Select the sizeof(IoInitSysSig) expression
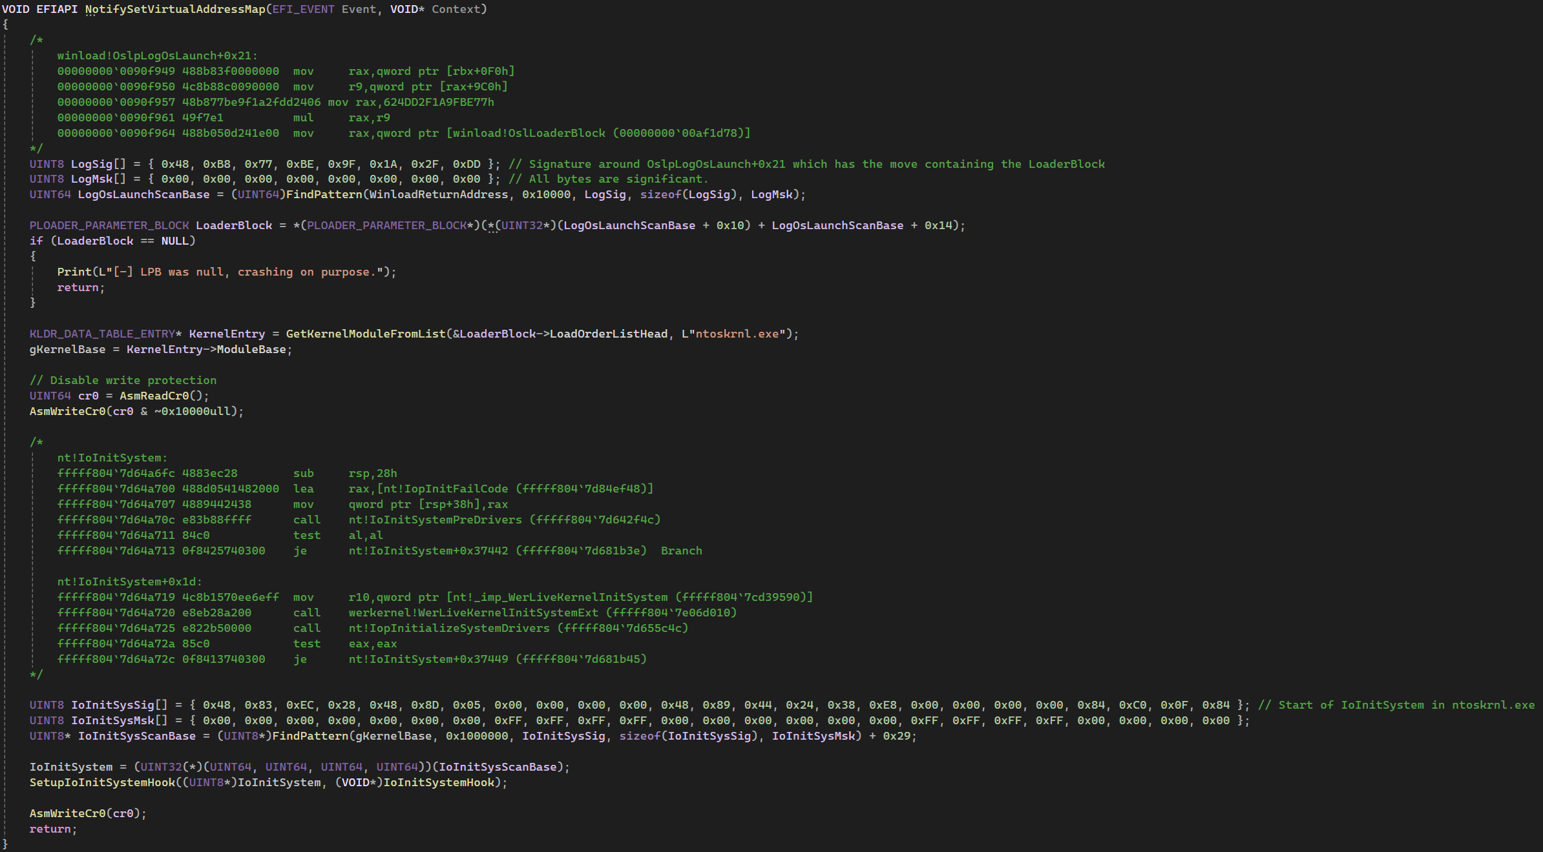Image resolution: width=1543 pixels, height=852 pixels. coord(689,736)
